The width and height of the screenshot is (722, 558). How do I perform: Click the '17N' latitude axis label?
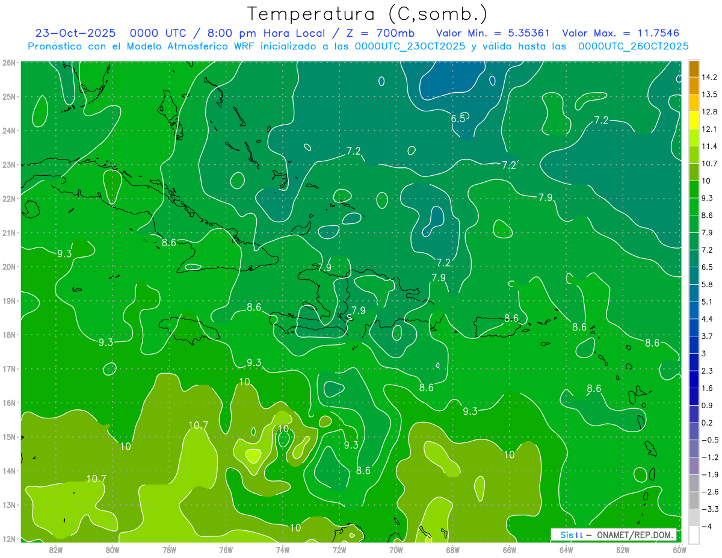[9, 368]
